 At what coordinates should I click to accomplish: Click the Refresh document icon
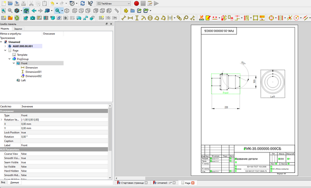(83, 3)
